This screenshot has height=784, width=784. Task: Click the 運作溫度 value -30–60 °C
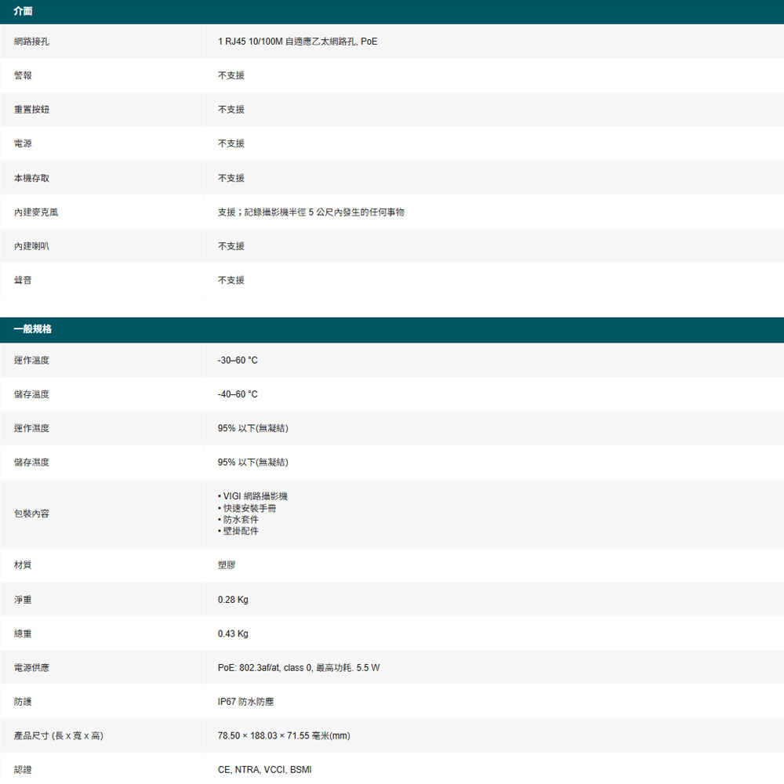point(238,361)
